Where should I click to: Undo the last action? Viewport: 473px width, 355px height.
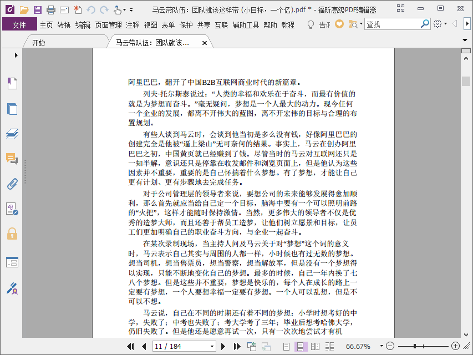(91, 10)
